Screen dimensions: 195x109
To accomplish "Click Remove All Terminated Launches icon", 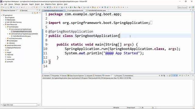I will [x=164, y=75].
